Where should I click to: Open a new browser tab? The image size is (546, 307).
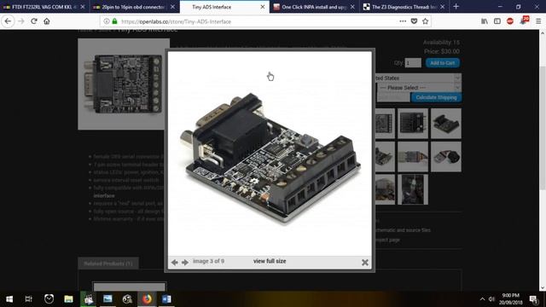click(x=456, y=7)
